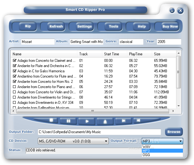Refresh the CD track list

56,27
